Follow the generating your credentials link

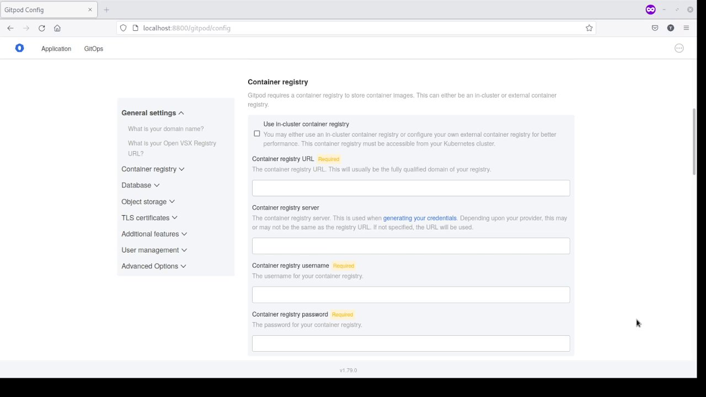click(420, 218)
